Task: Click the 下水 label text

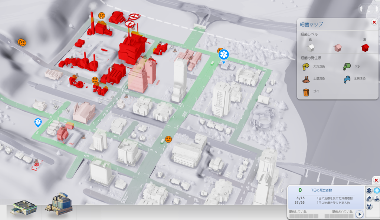Action: (357, 67)
